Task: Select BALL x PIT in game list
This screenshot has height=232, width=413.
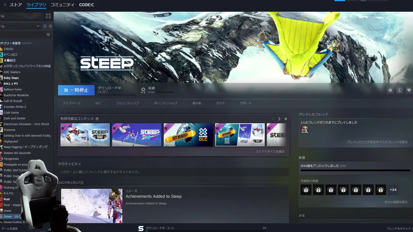Action: (x=11, y=84)
